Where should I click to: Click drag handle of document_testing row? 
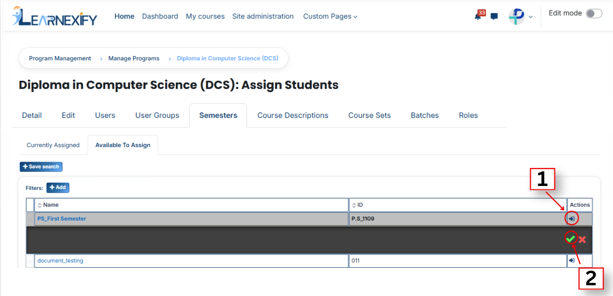(x=30, y=261)
